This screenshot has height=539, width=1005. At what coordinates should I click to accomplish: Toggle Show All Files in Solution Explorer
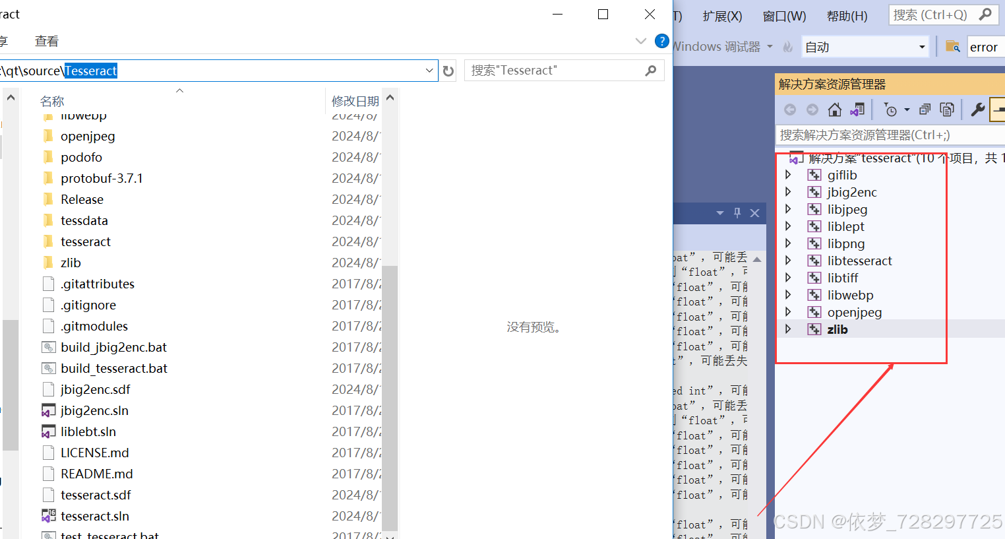point(947,110)
